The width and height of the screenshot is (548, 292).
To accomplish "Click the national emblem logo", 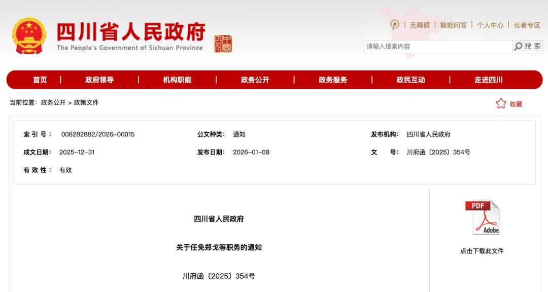I will pos(29,35).
